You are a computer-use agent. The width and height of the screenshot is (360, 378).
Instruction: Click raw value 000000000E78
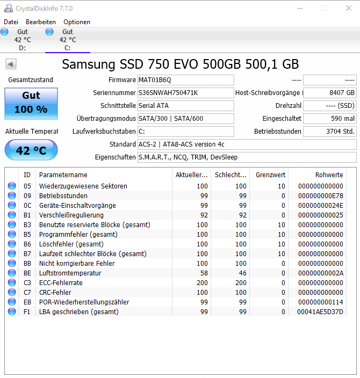[320, 196]
